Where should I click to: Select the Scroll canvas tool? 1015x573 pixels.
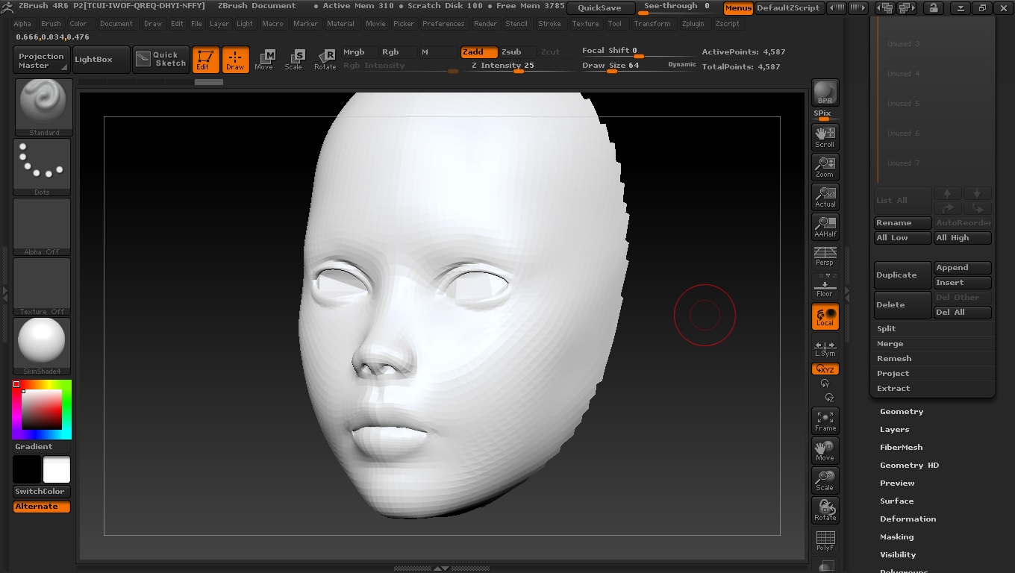pos(825,137)
